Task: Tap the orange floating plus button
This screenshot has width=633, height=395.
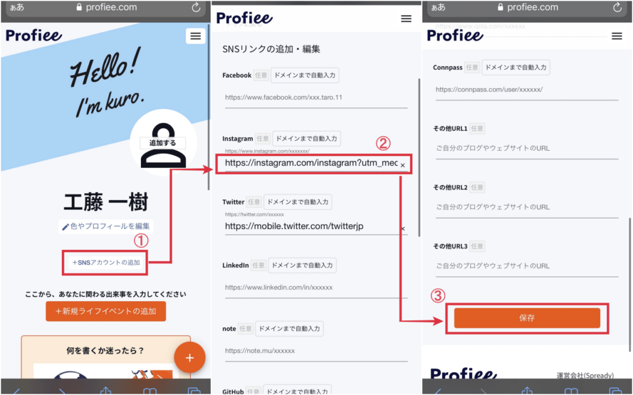Action: pos(190,357)
